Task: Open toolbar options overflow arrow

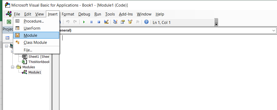Action: coord(216,24)
